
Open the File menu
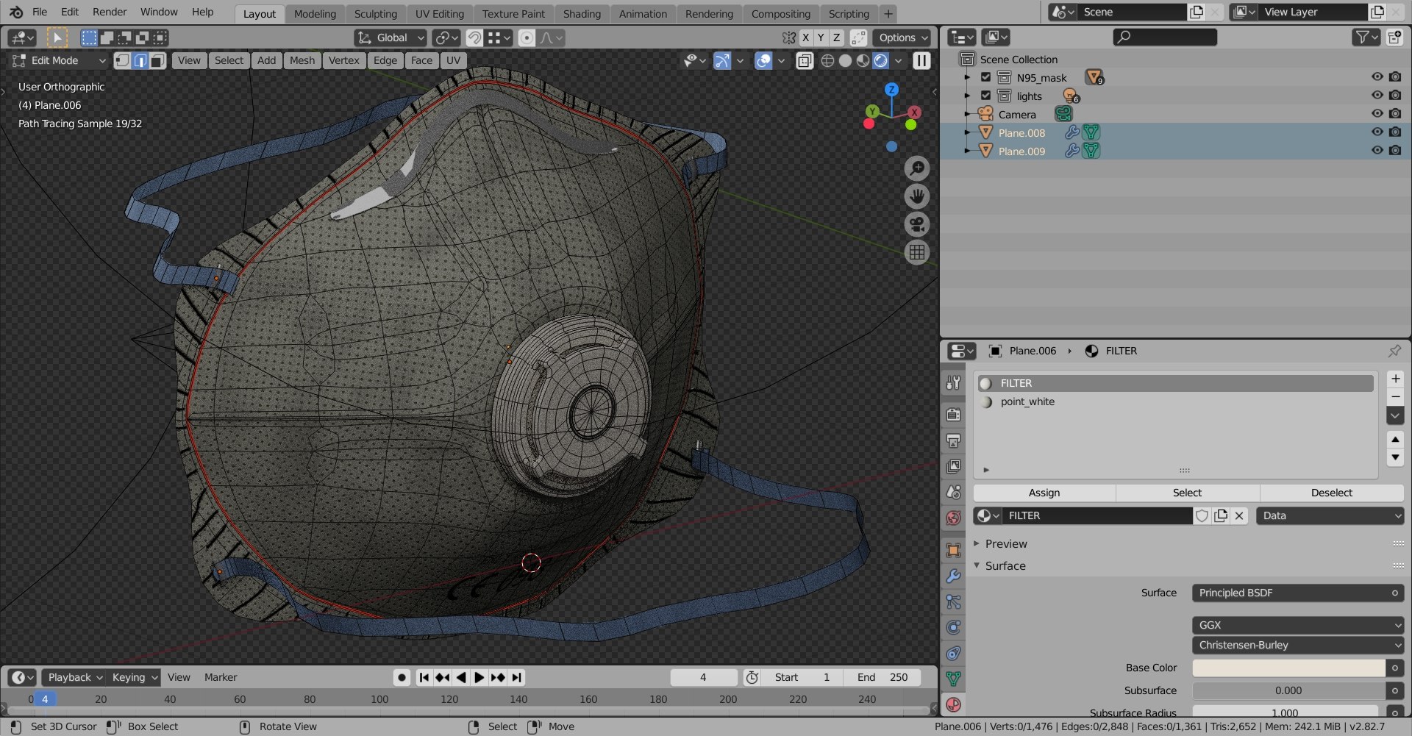point(40,12)
